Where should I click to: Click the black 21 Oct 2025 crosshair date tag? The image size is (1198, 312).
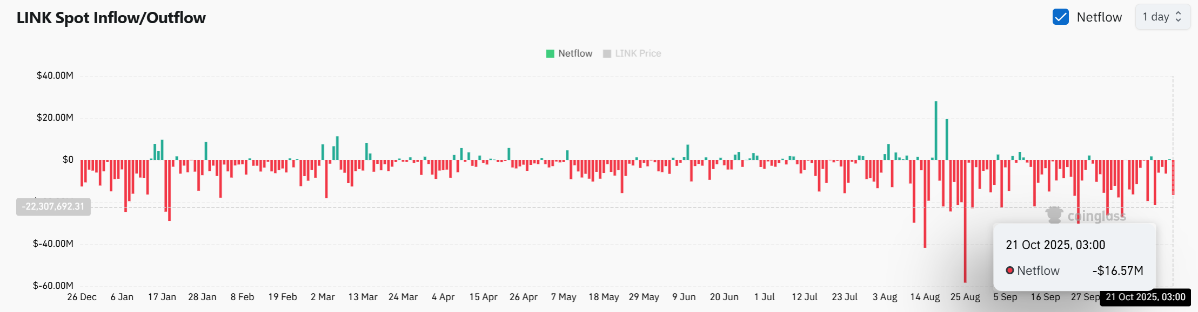[x=1145, y=297]
